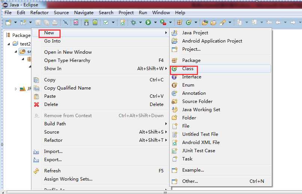Choose Open Type Hierarchy
The image size is (302, 194).
(x=101, y=60)
